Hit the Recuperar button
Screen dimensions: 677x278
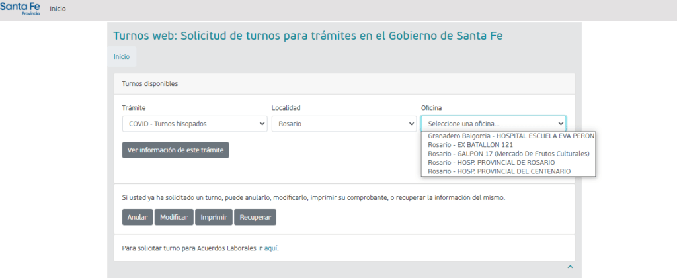tap(255, 217)
